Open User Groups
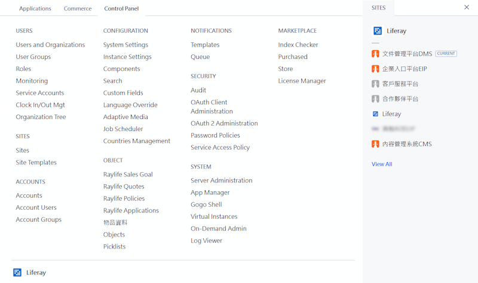 tap(33, 57)
